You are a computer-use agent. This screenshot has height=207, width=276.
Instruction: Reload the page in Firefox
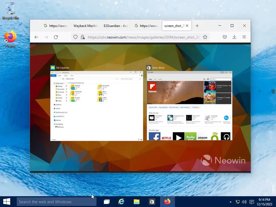click(56, 37)
